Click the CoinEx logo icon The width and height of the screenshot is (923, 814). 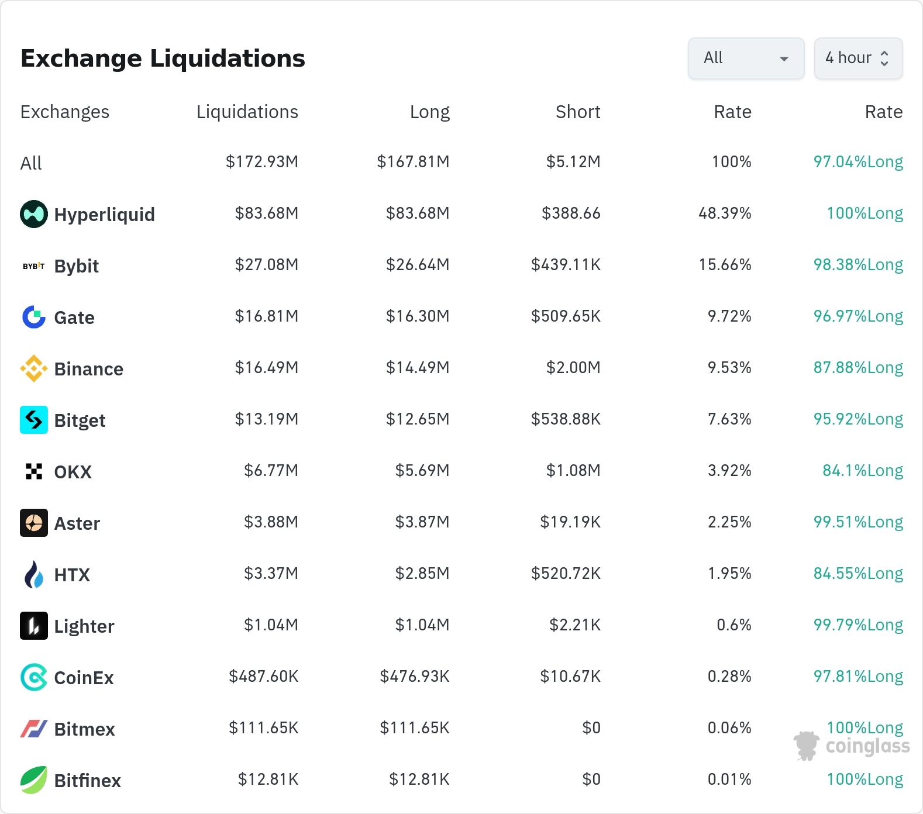[34, 677]
